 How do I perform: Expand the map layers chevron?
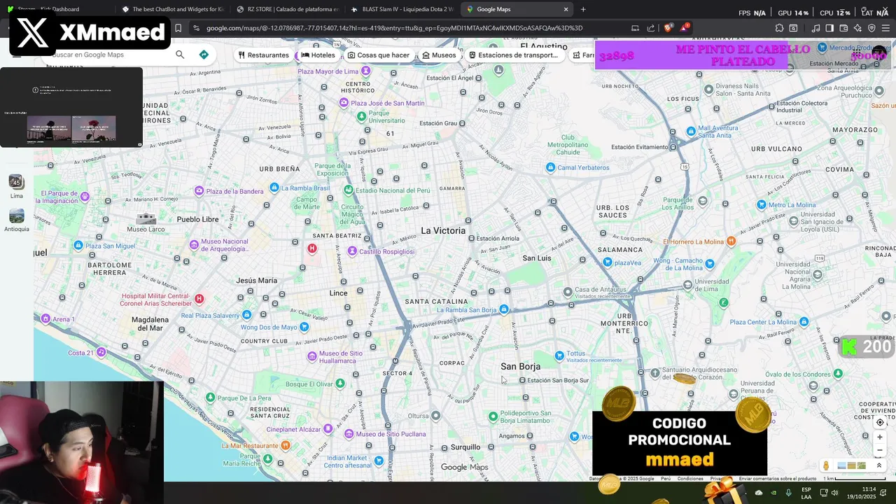pos(879,465)
